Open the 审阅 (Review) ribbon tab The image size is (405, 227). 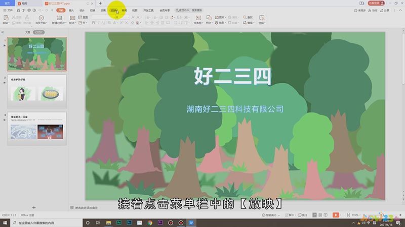tap(124, 10)
